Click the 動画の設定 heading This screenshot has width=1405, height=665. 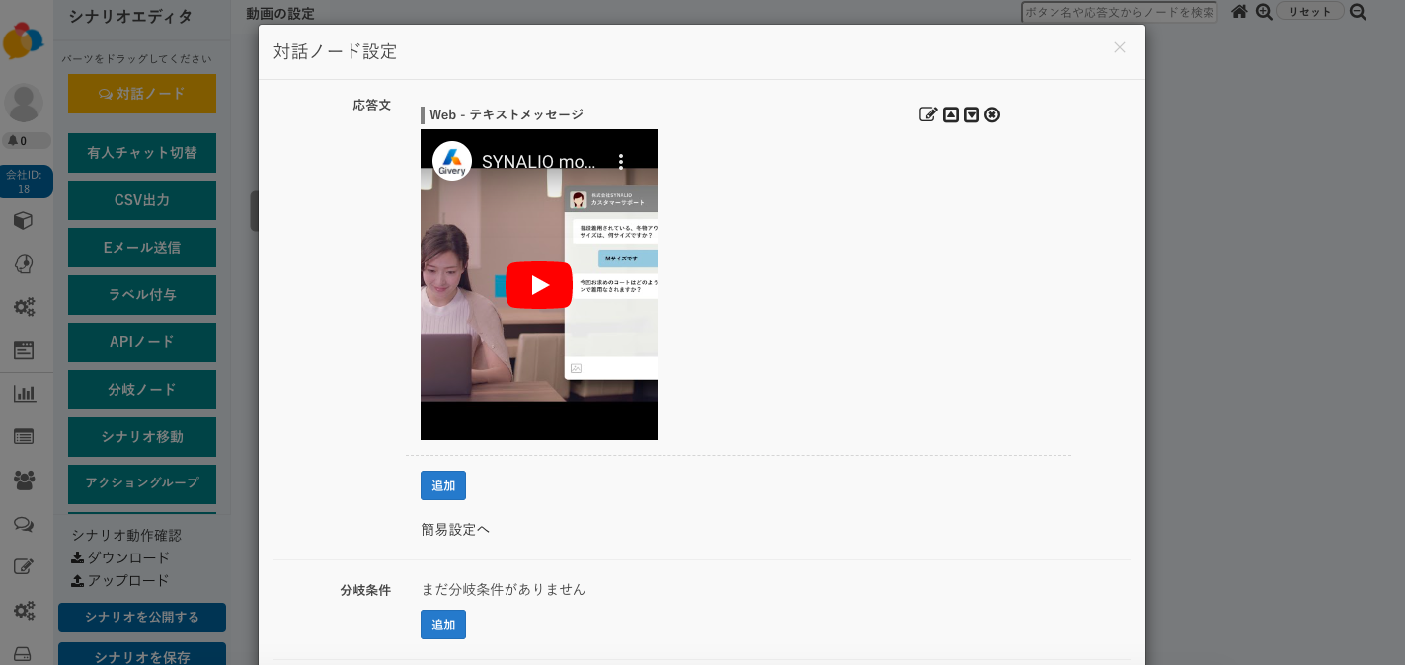(280, 13)
